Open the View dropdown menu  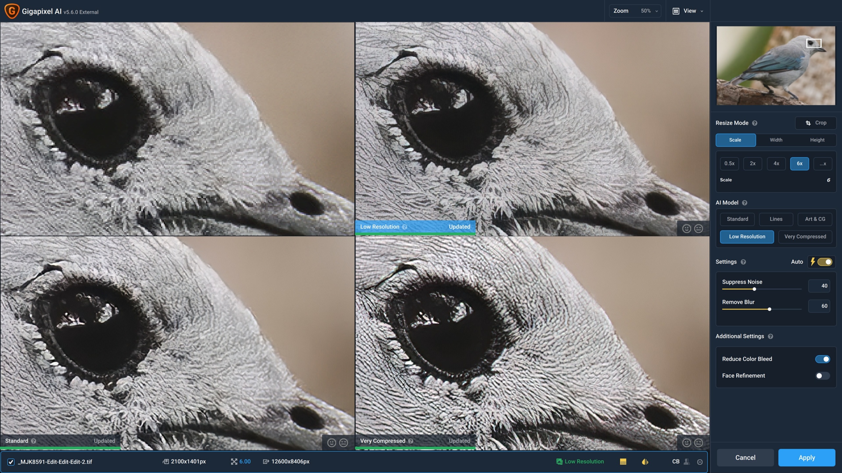(x=688, y=11)
